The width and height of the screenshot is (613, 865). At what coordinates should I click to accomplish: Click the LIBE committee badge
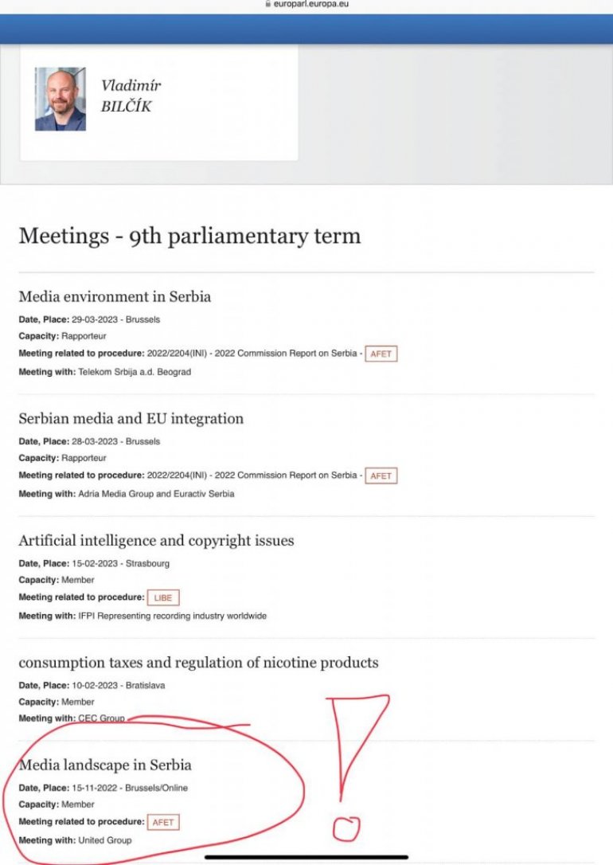pos(162,597)
